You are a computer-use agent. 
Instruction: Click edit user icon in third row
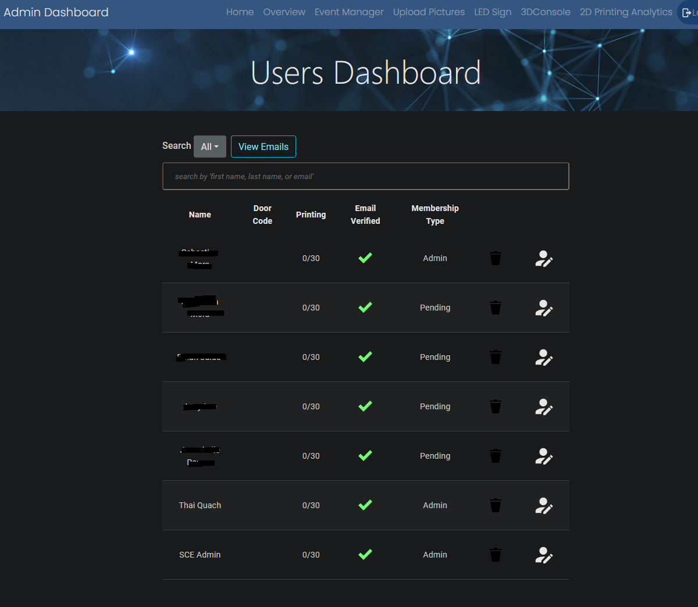tap(543, 357)
